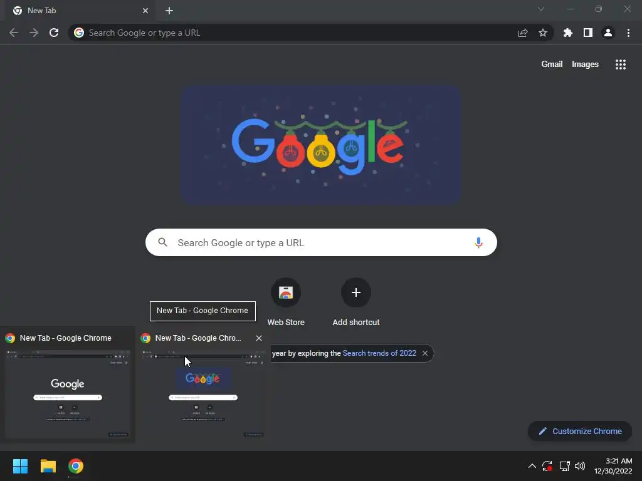Viewport: 642px width, 481px height.
Task: Open the profile avatar menu
Action: [608, 33]
